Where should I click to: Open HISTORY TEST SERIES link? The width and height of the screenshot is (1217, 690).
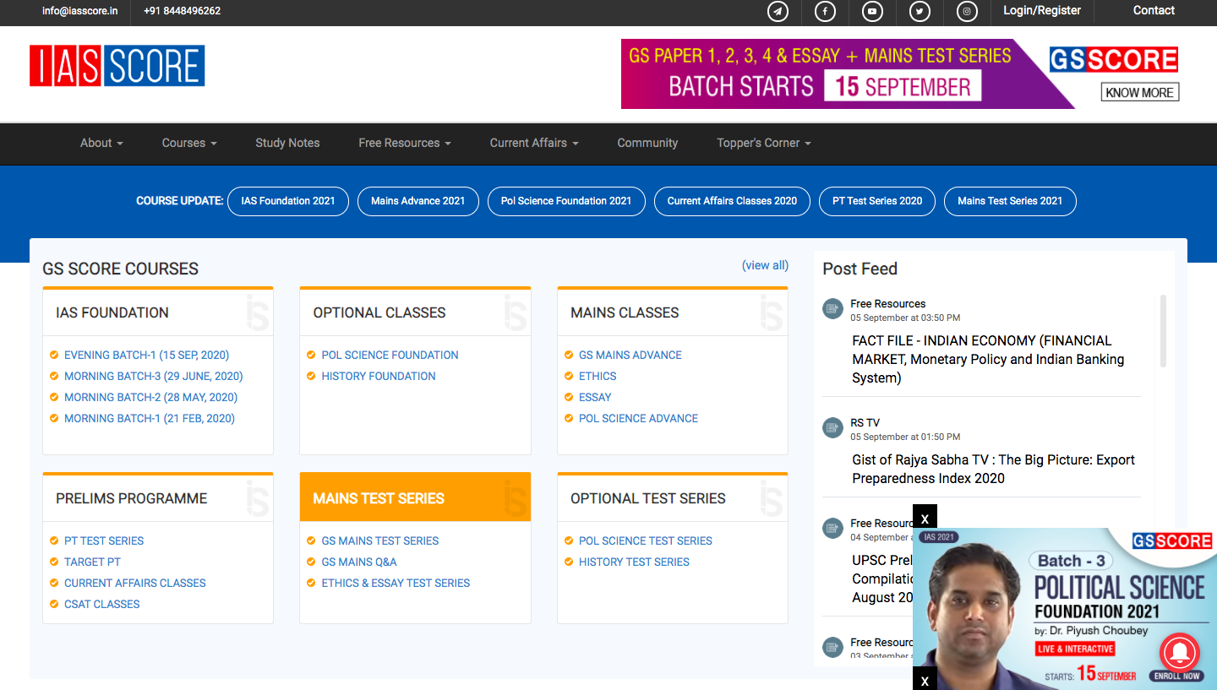coord(634,562)
